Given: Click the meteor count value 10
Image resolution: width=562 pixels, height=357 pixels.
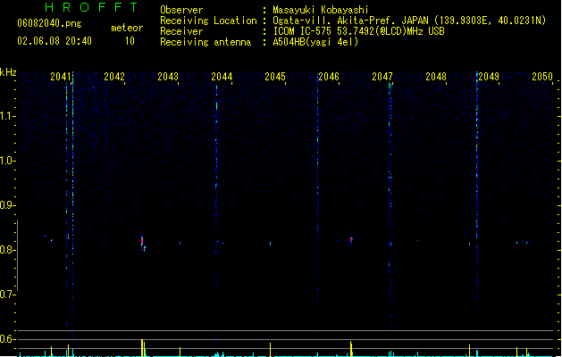Looking at the screenshot, I should coord(130,41).
